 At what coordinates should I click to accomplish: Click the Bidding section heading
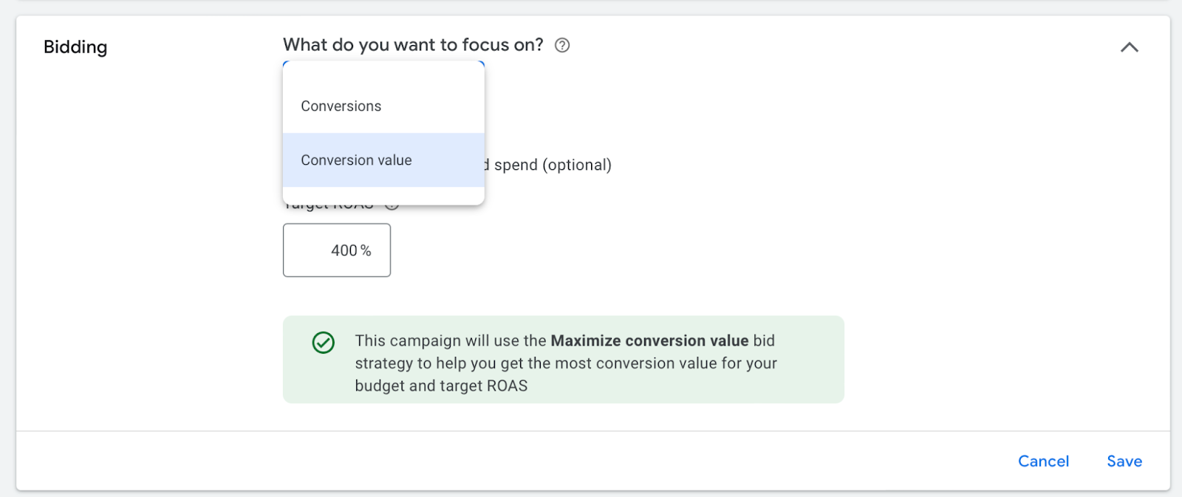75,47
